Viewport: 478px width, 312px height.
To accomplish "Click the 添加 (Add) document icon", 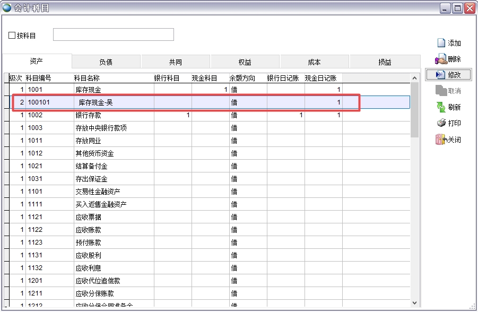I will pyautogui.click(x=441, y=43).
